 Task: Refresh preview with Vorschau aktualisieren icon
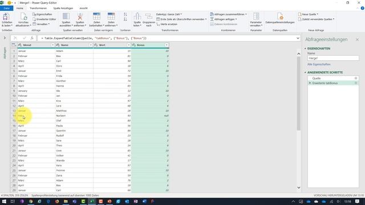[23, 17]
